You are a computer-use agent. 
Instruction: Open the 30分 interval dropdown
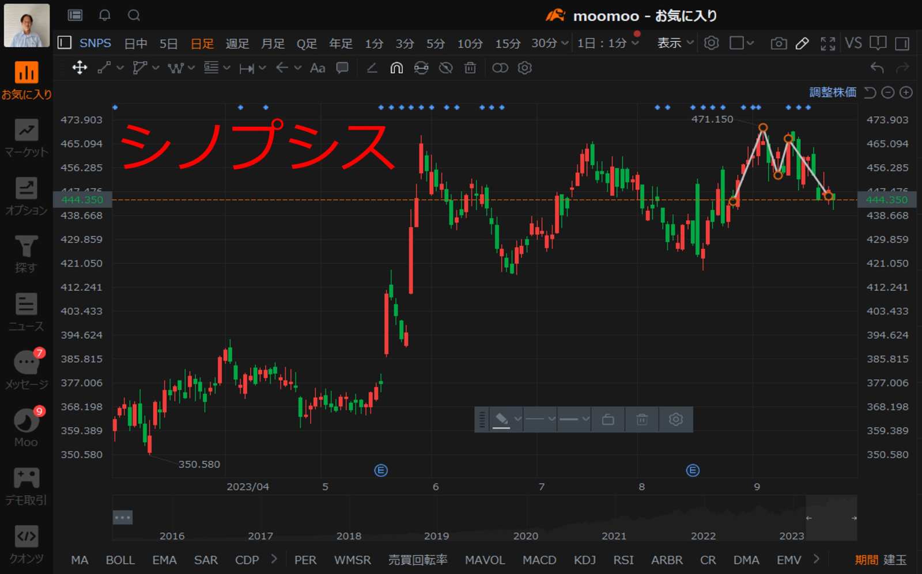click(x=565, y=43)
